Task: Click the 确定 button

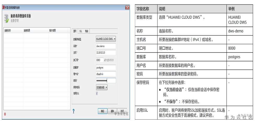Action: [103, 111]
